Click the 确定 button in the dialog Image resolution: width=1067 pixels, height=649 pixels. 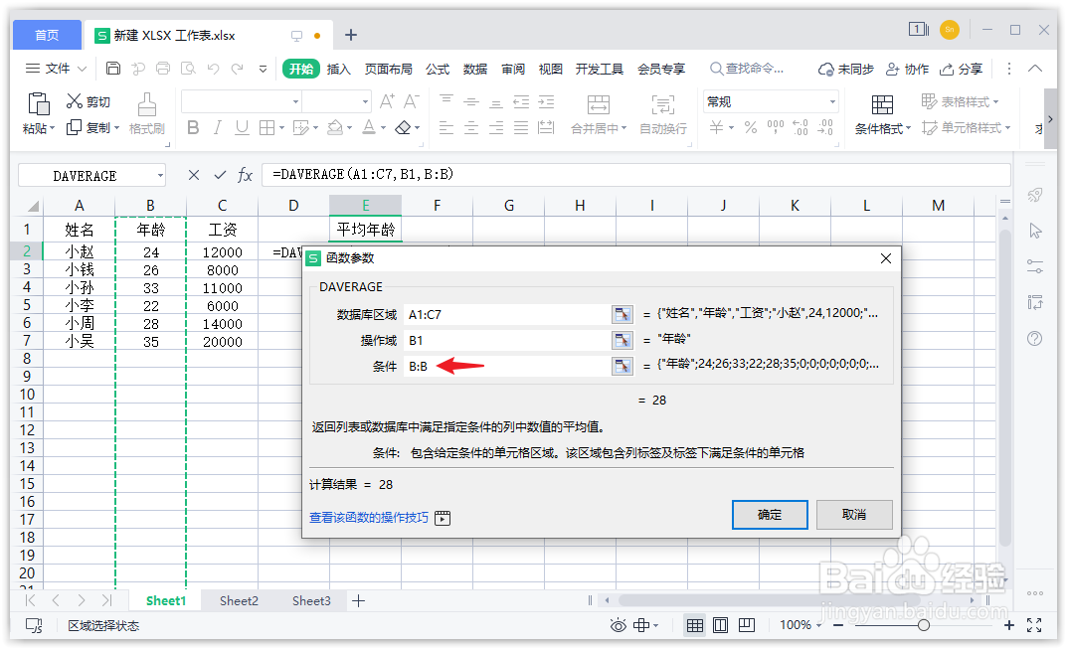(769, 515)
